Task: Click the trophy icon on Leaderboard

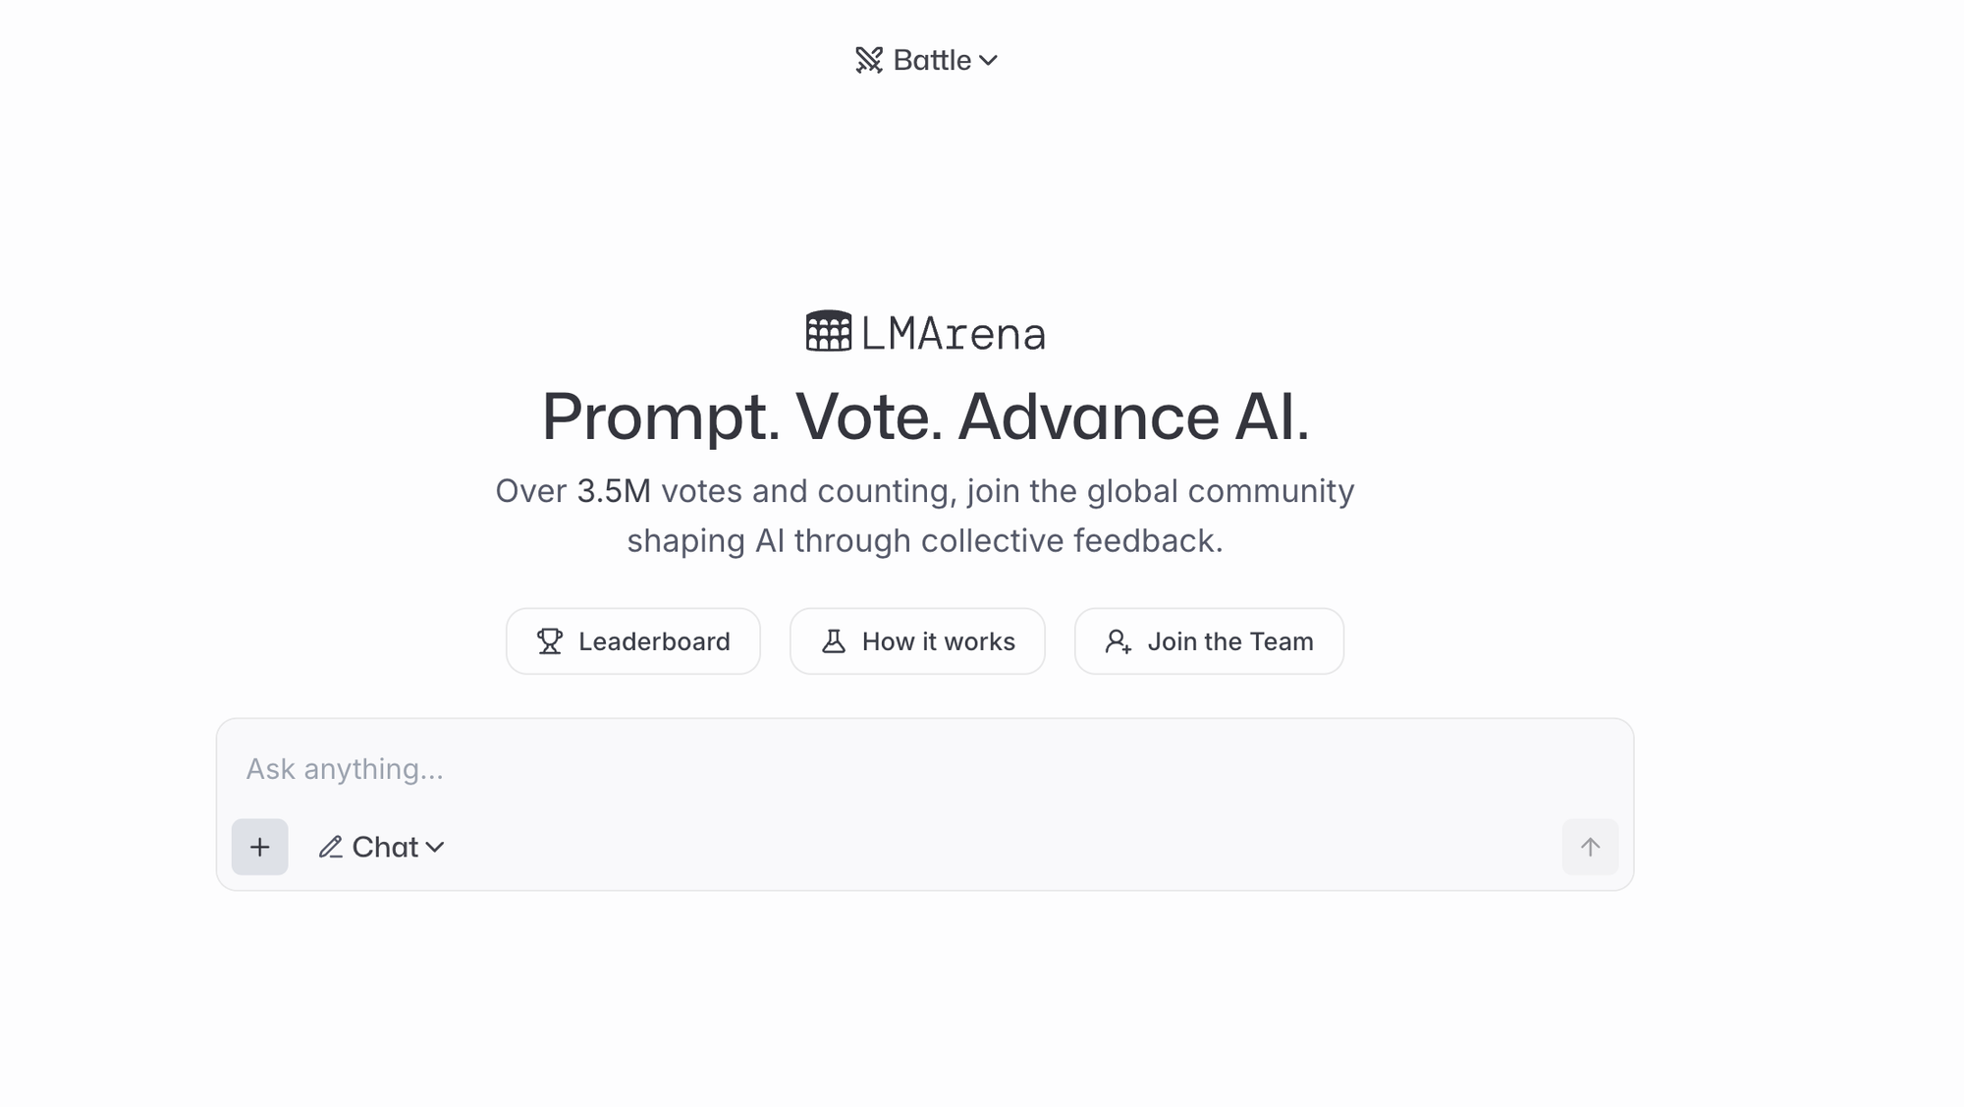Action: 550,641
